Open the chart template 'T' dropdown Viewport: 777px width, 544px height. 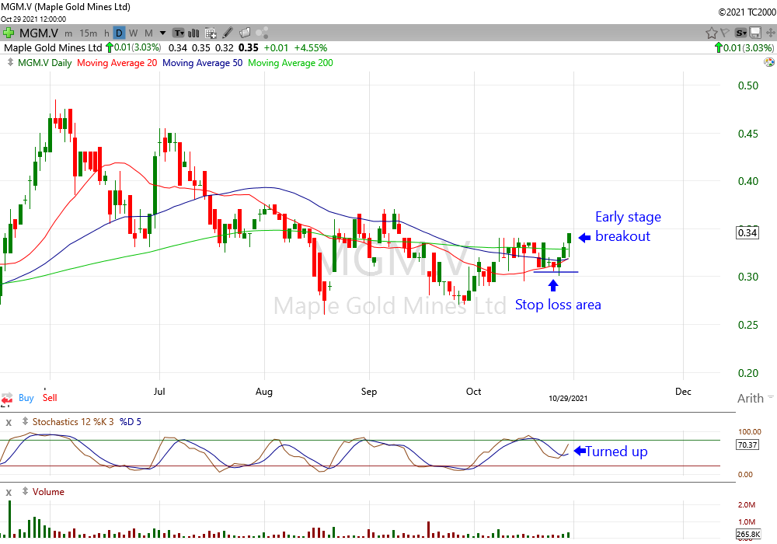point(179,33)
